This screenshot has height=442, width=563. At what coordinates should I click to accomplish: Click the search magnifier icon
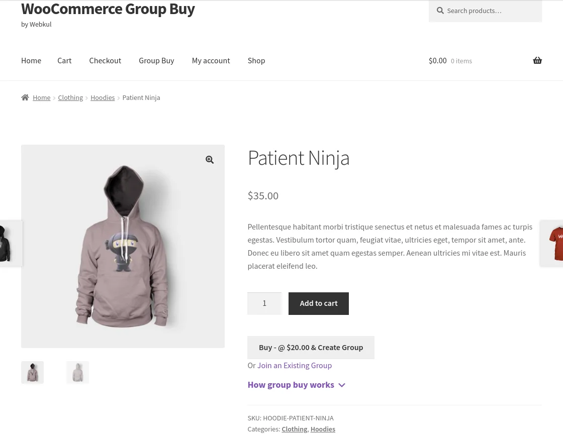tap(440, 11)
